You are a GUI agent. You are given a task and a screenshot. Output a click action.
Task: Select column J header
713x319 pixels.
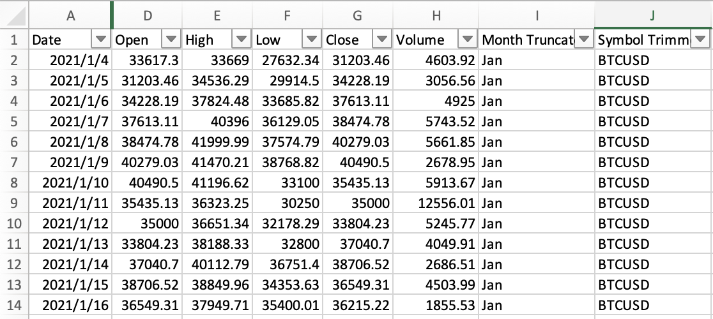[653, 14]
